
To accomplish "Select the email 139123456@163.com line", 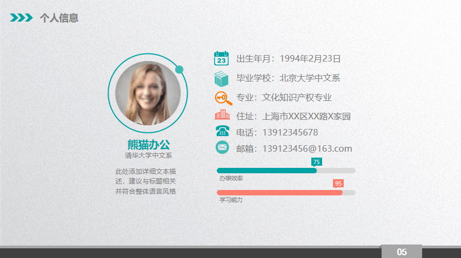I will 294,149.
